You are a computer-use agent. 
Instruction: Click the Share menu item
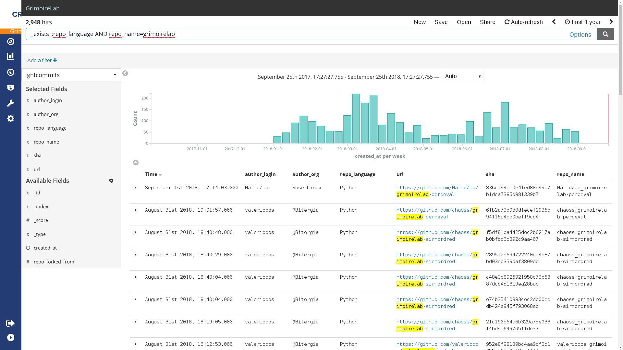click(x=487, y=22)
